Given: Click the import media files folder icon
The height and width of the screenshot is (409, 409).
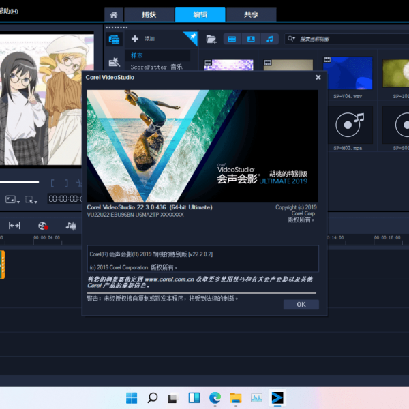Looking at the screenshot, I should click(211, 40).
